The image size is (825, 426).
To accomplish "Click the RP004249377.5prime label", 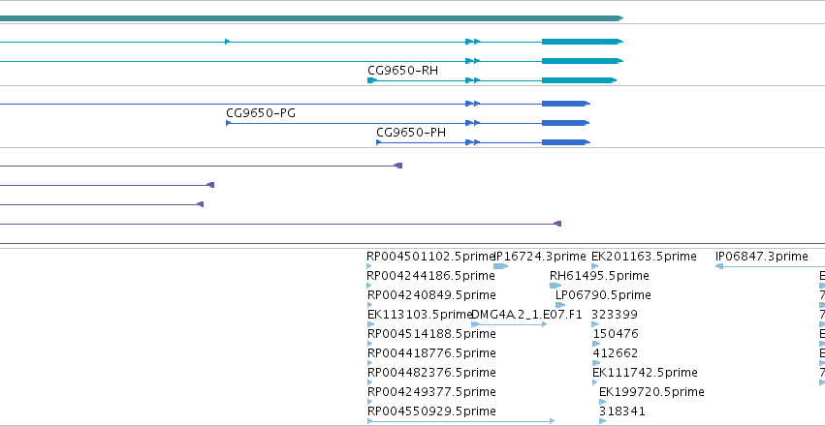I will pyautogui.click(x=431, y=392).
